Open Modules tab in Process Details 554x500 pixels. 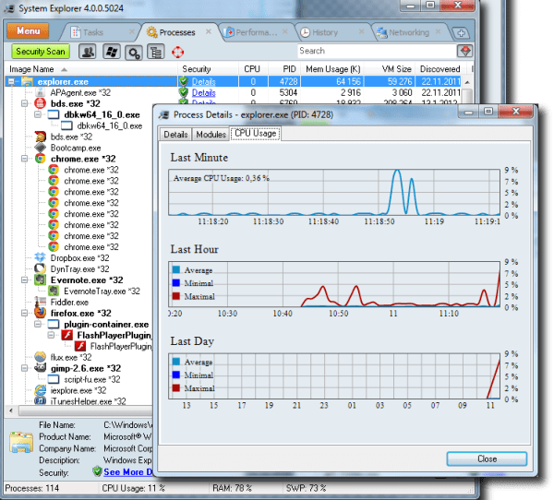pyautogui.click(x=211, y=135)
